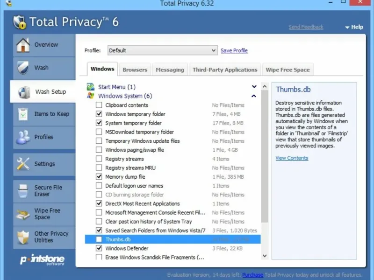Check Default logon user names
This screenshot has width=374, height=280.
[x=99, y=186]
